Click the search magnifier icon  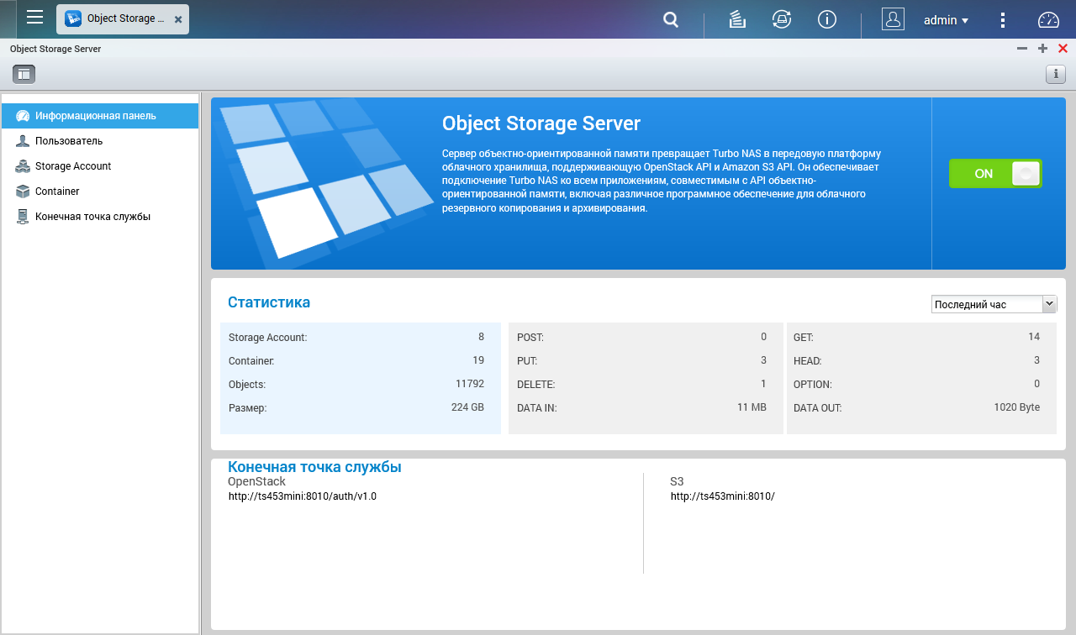pyautogui.click(x=670, y=19)
